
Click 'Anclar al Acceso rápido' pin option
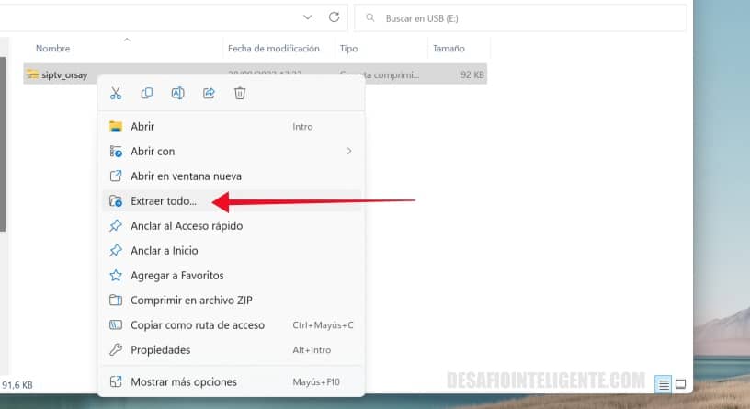187,225
